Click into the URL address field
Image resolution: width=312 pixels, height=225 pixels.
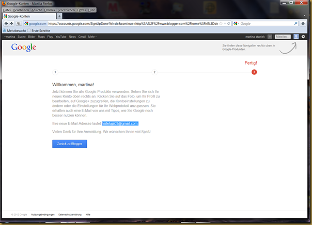pos(133,23)
